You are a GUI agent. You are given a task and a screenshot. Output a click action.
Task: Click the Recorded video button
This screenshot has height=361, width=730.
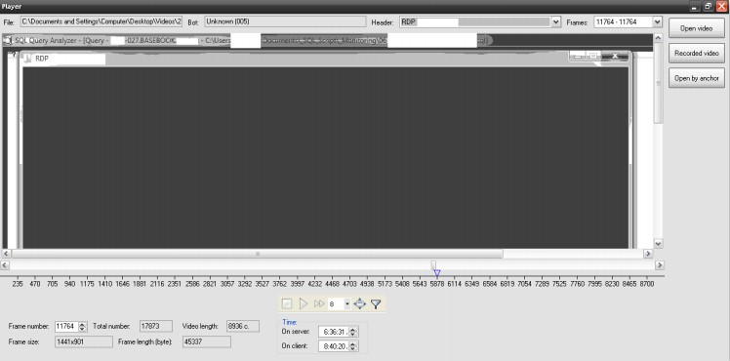tap(697, 53)
